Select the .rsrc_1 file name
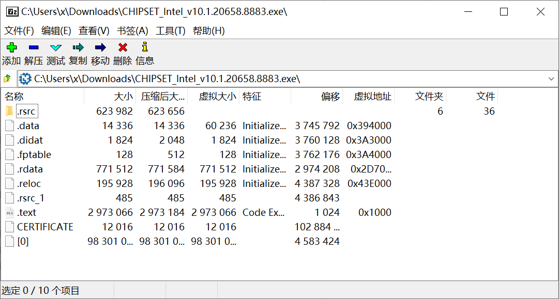Screen dimensions: 559x299 [31, 198]
